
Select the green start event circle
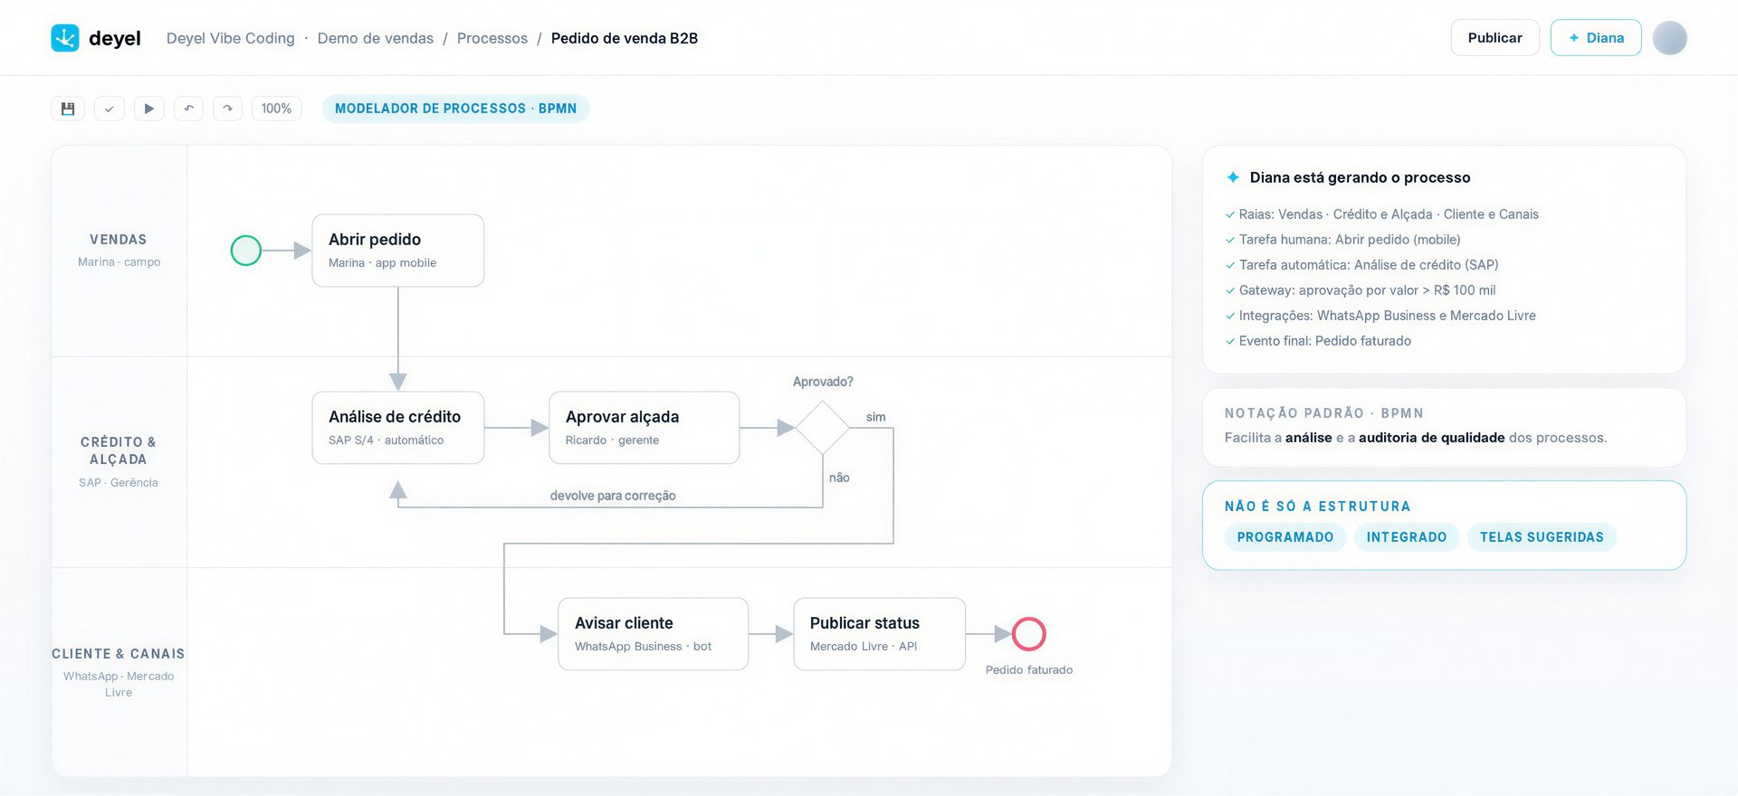point(246,251)
